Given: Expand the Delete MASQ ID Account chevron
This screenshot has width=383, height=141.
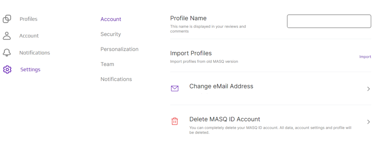Looking at the screenshot, I should (368, 122).
